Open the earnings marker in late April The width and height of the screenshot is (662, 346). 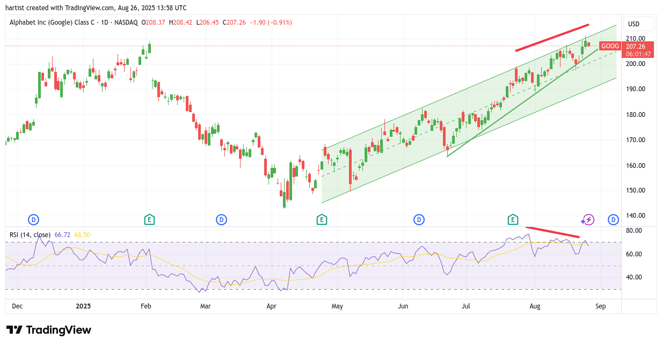321,219
